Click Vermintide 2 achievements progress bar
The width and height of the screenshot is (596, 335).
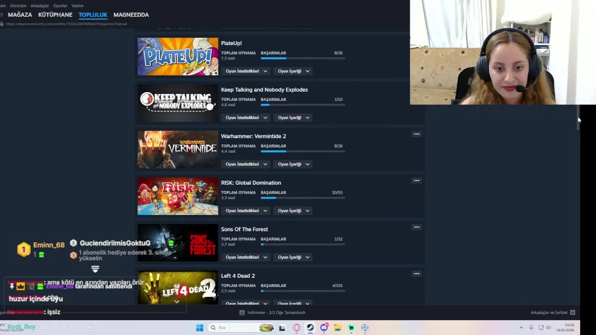(x=303, y=151)
